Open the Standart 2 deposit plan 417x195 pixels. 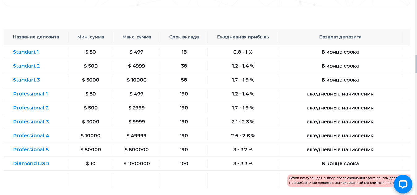pyautogui.click(x=26, y=66)
